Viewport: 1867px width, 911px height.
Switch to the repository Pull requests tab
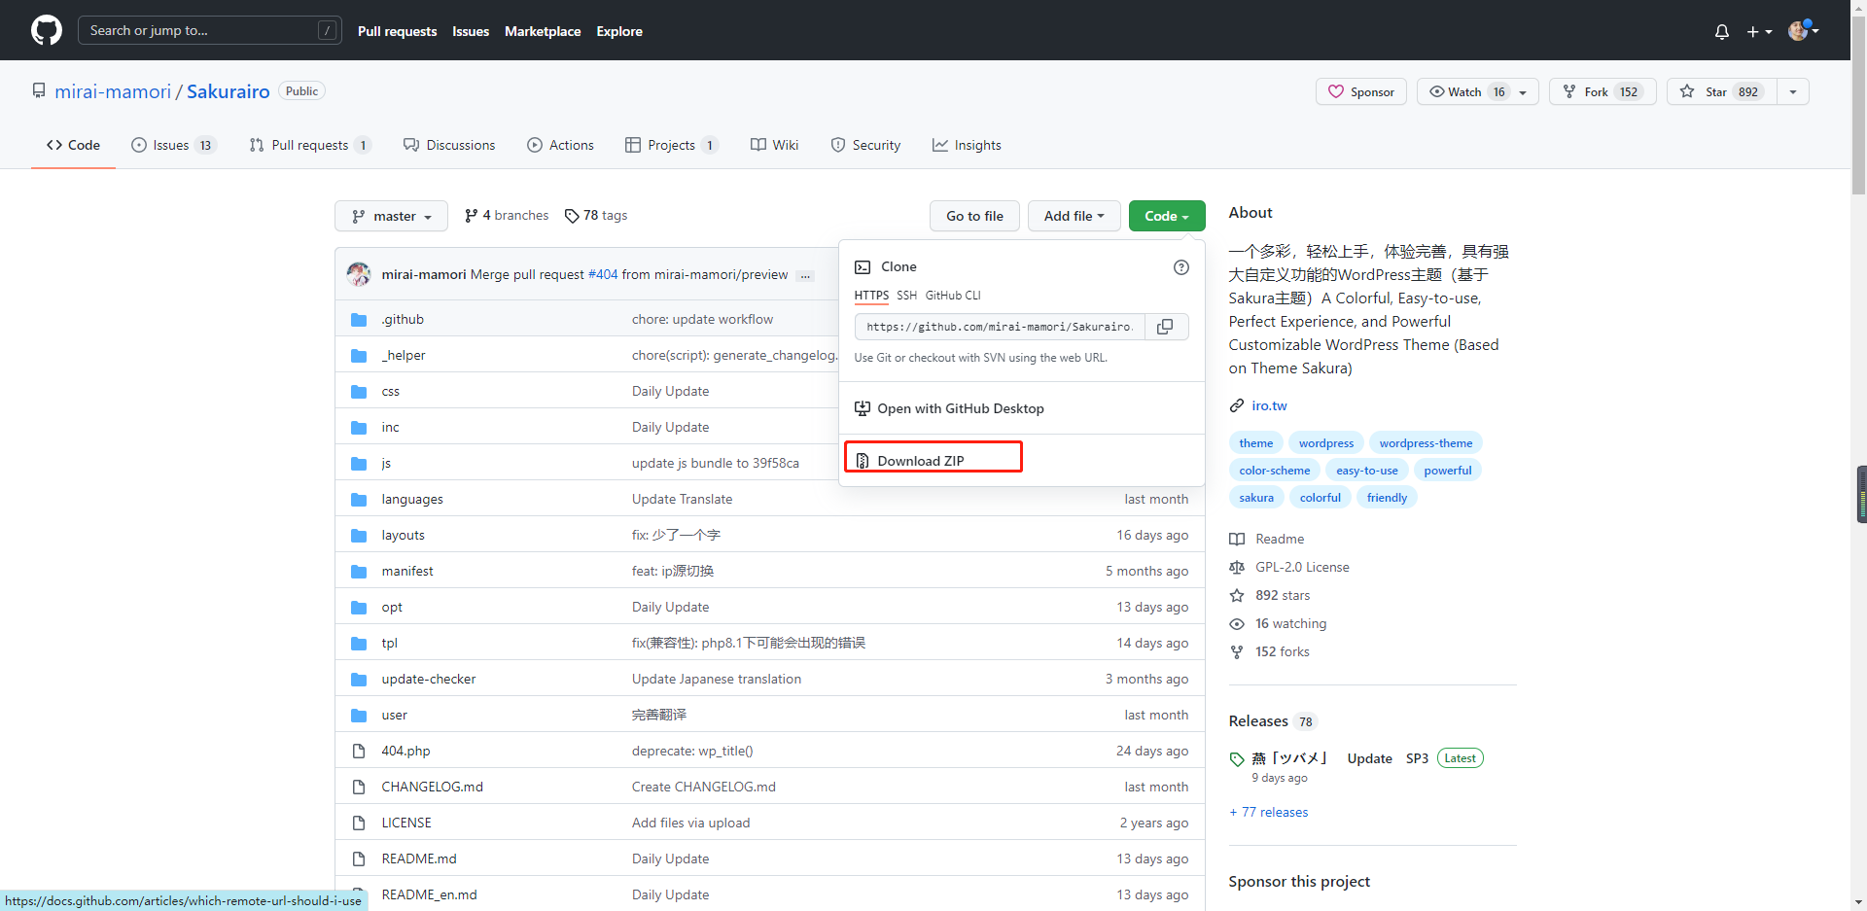pos(310,145)
